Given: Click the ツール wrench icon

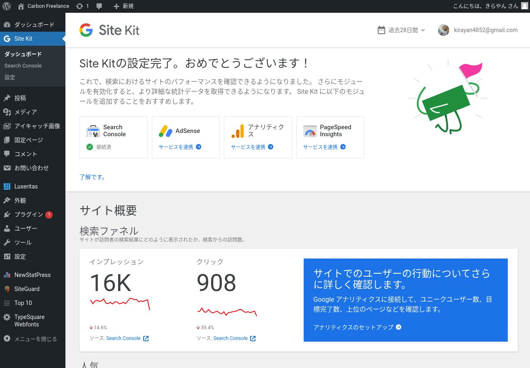Looking at the screenshot, I should (x=7, y=242).
